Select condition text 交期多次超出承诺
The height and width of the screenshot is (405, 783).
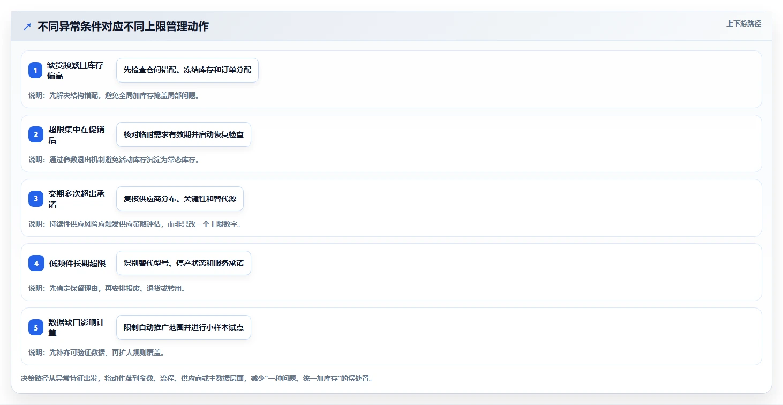pyautogui.click(x=77, y=199)
